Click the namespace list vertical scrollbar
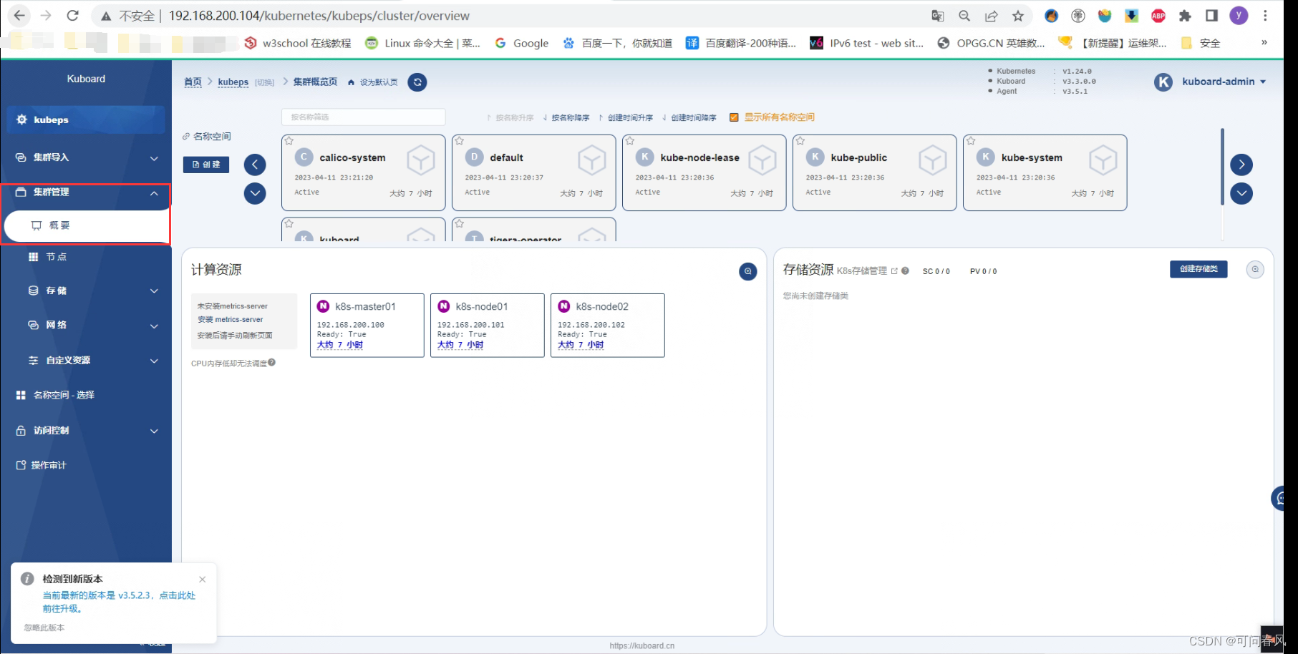 pos(1222,167)
